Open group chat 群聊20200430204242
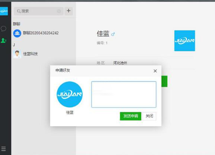 click(43, 33)
